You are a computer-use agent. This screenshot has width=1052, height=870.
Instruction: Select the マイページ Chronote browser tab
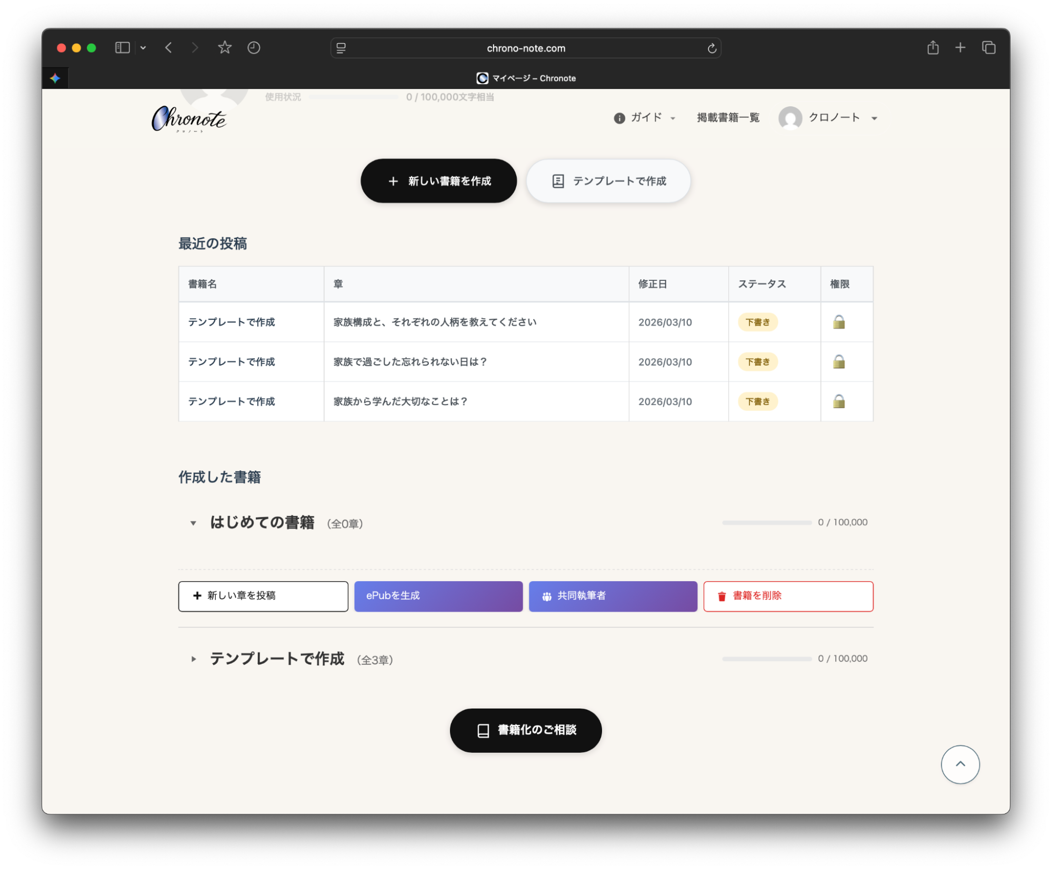[526, 78]
